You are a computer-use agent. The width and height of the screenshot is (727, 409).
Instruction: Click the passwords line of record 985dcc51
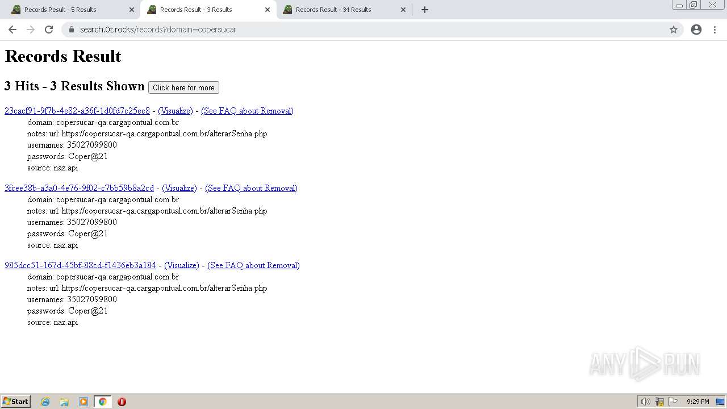[x=68, y=311]
